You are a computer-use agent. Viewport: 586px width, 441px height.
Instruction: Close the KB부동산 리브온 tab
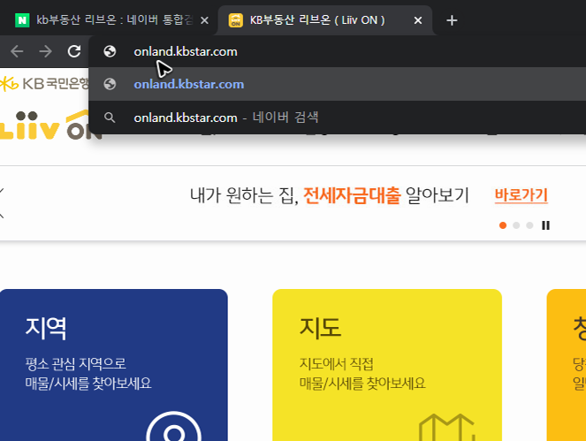(418, 20)
